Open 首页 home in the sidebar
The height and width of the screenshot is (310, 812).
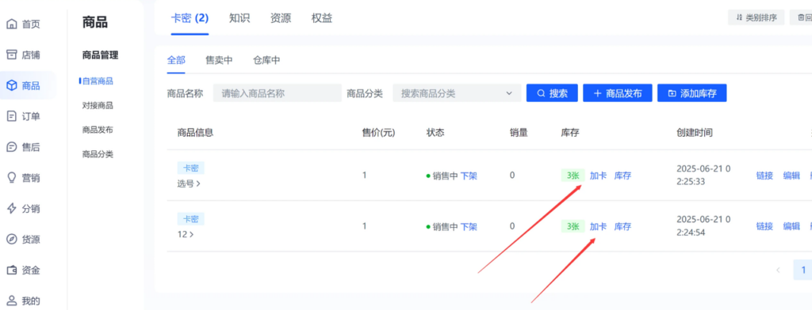coord(23,25)
